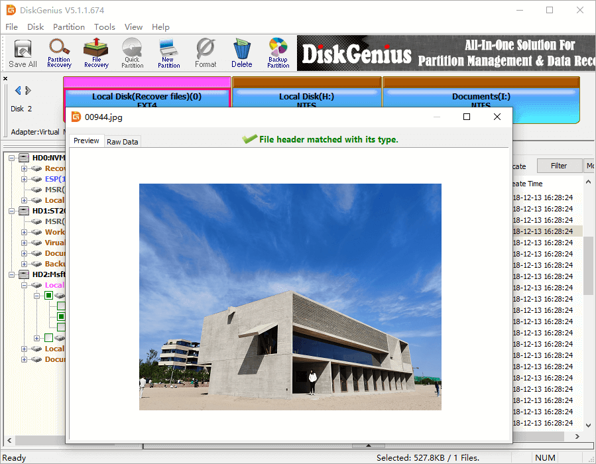Click the Format toolbar icon
596x464 pixels.
pyautogui.click(x=206, y=52)
